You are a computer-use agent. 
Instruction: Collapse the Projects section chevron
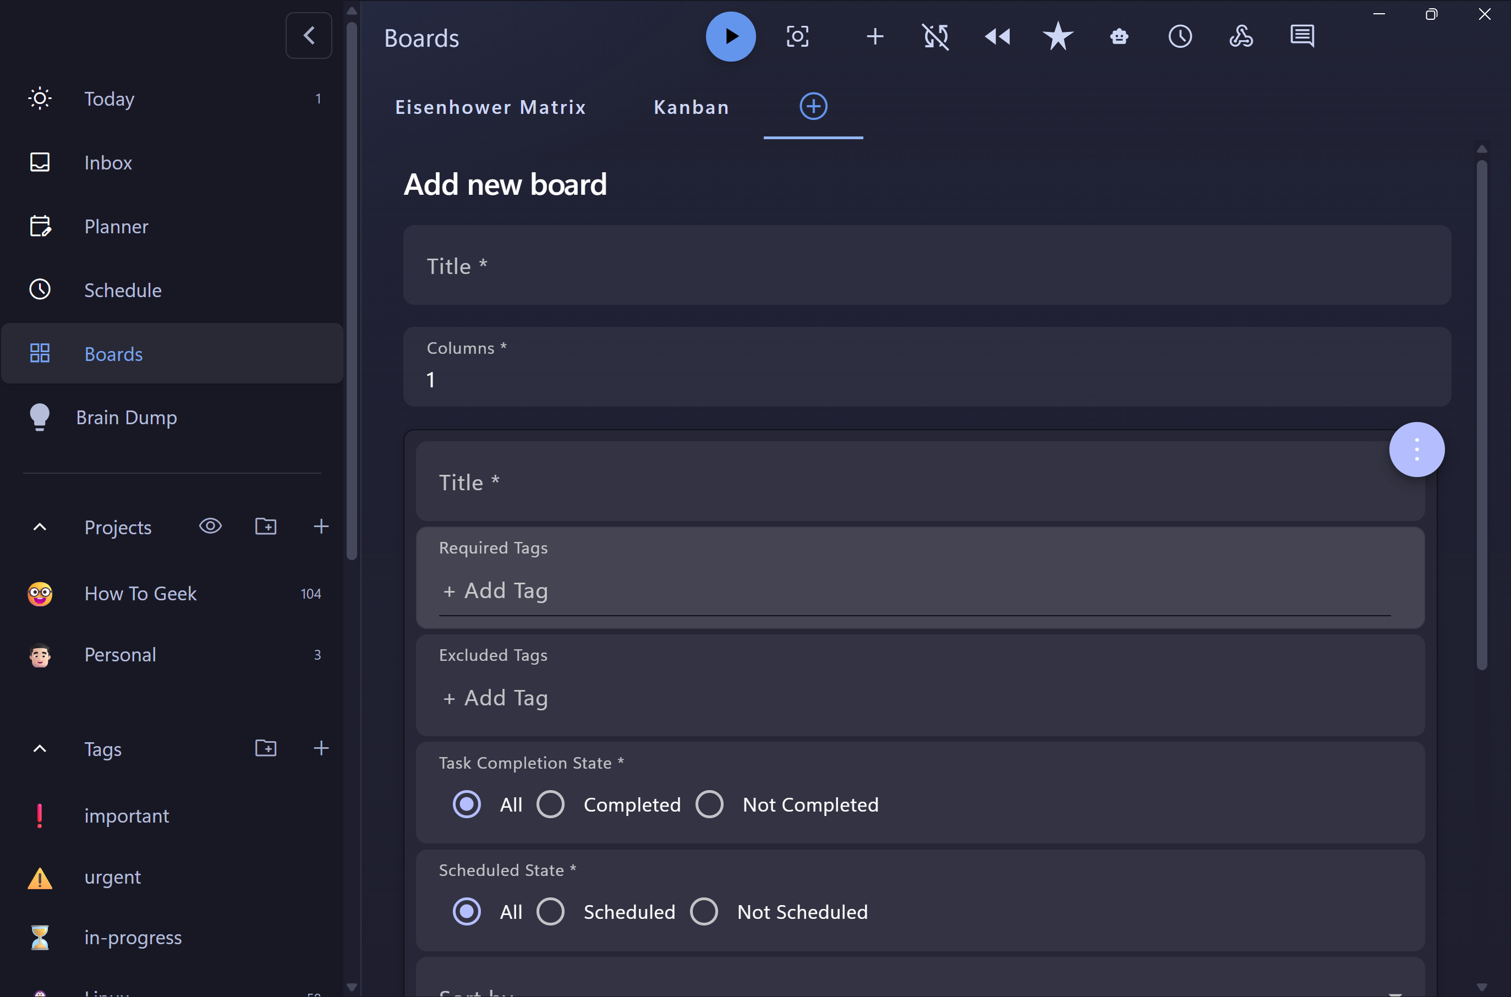pyautogui.click(x=40, y=527)
